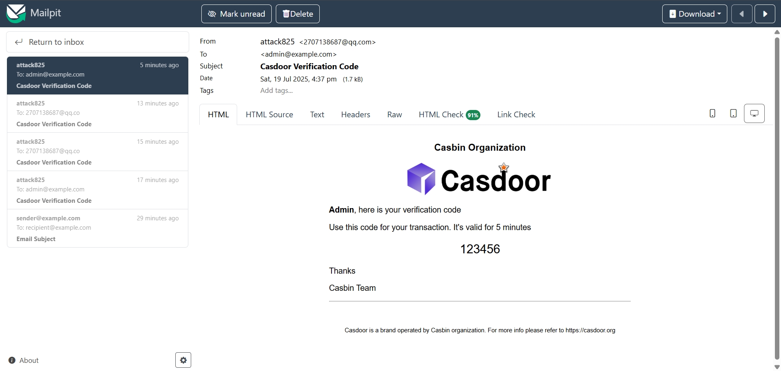Open the Link Check tab

click(x=516, y=115)
